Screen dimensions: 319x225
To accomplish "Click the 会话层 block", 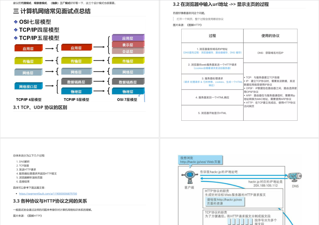I will pos(128,51).
